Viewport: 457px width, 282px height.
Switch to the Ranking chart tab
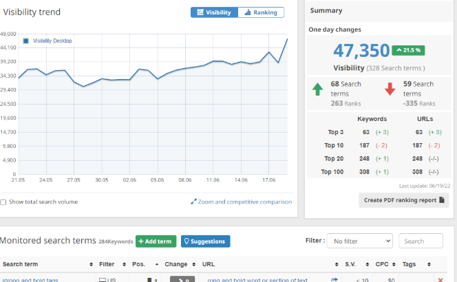(x=261, y=12)
